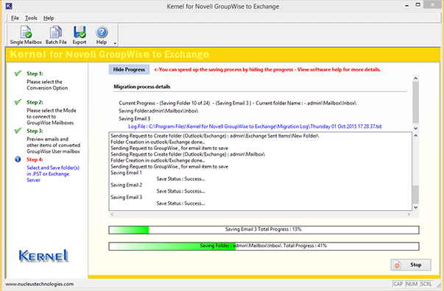Viewport: 444px width, 291px height.
Task: Click the Hide Progress button
Action: (129, 70)
